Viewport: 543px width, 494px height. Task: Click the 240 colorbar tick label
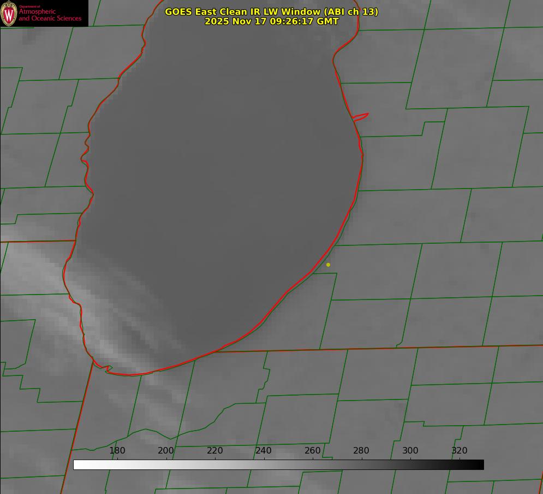[x=264, y=450]
